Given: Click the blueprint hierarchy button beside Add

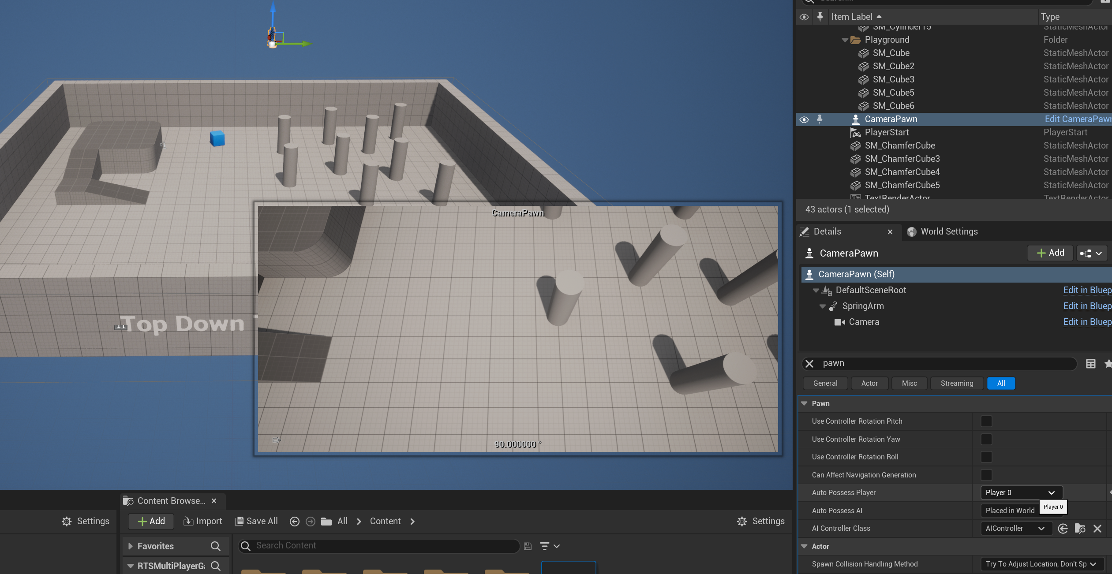Looking at the screenshot, I should point(1091,253).
